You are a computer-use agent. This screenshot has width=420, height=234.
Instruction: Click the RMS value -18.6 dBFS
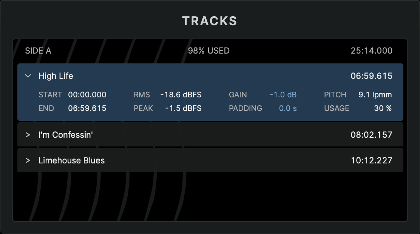point(181,95)
